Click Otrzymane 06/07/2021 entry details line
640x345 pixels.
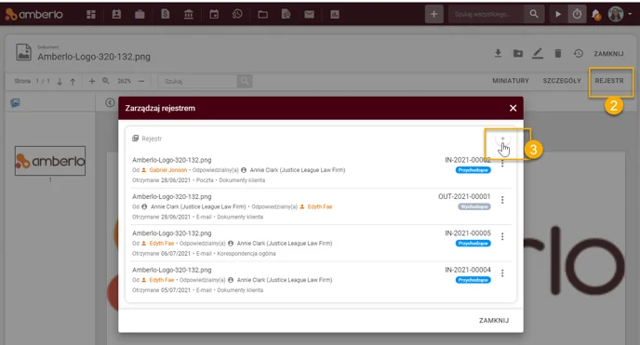[204, 254]
